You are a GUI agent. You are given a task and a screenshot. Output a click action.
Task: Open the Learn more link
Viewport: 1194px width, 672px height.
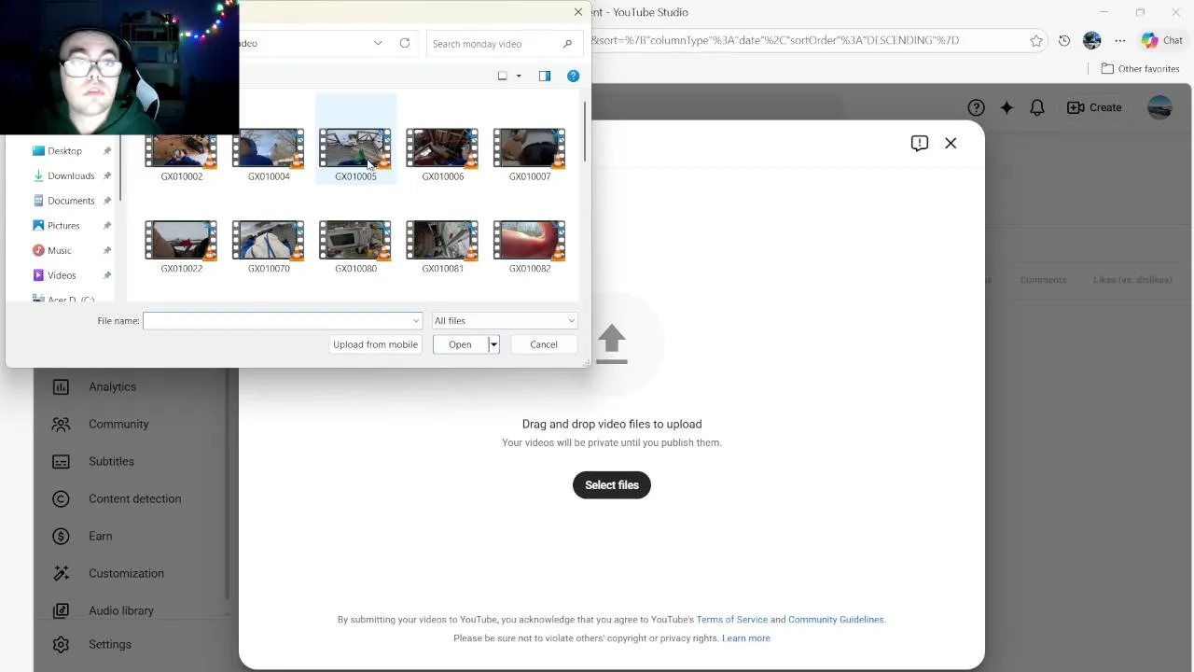[x=746, y=638]
